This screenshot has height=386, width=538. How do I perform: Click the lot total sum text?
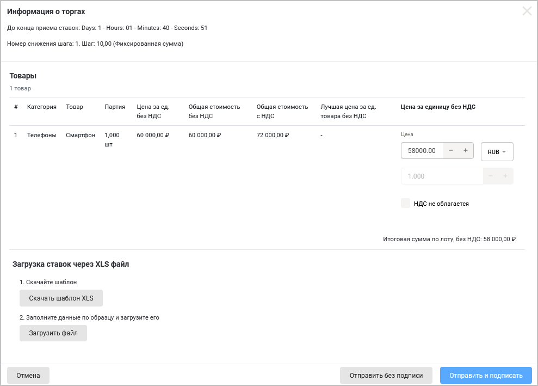(x=449, y=239)
